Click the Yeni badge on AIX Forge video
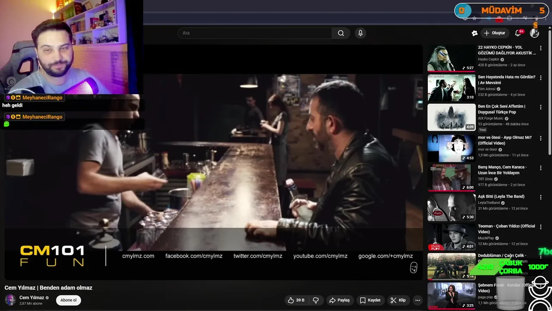 pyautogui.click(x=483, y=130)
